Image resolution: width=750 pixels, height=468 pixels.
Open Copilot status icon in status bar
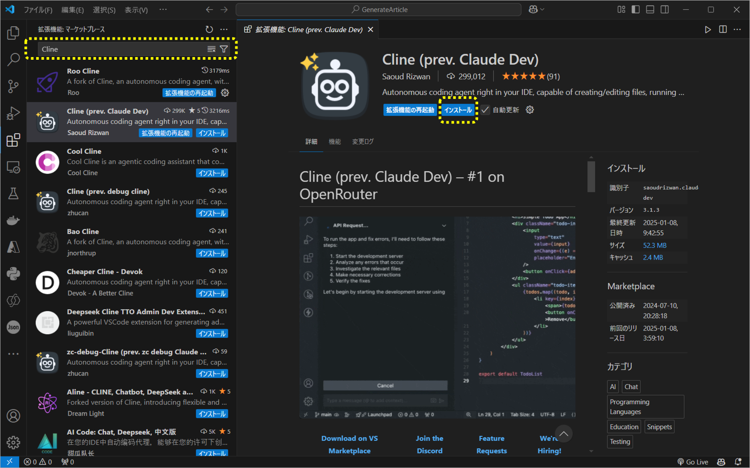(721, 462)
